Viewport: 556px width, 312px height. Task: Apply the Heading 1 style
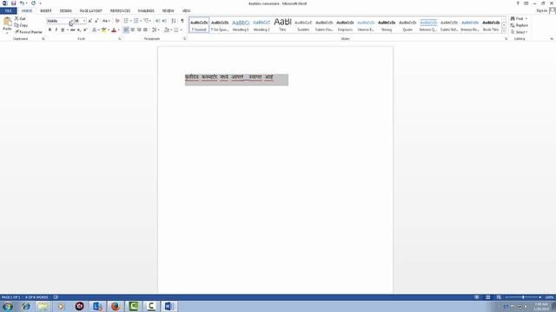coord(241,25)
